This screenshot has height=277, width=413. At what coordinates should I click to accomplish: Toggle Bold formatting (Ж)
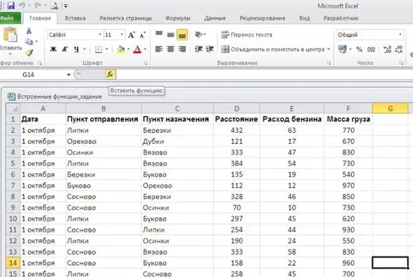(x=53, y=49)
